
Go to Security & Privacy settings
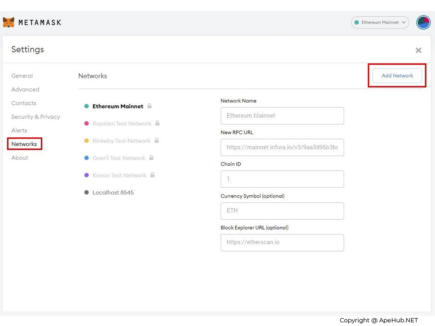coord(36,117)
